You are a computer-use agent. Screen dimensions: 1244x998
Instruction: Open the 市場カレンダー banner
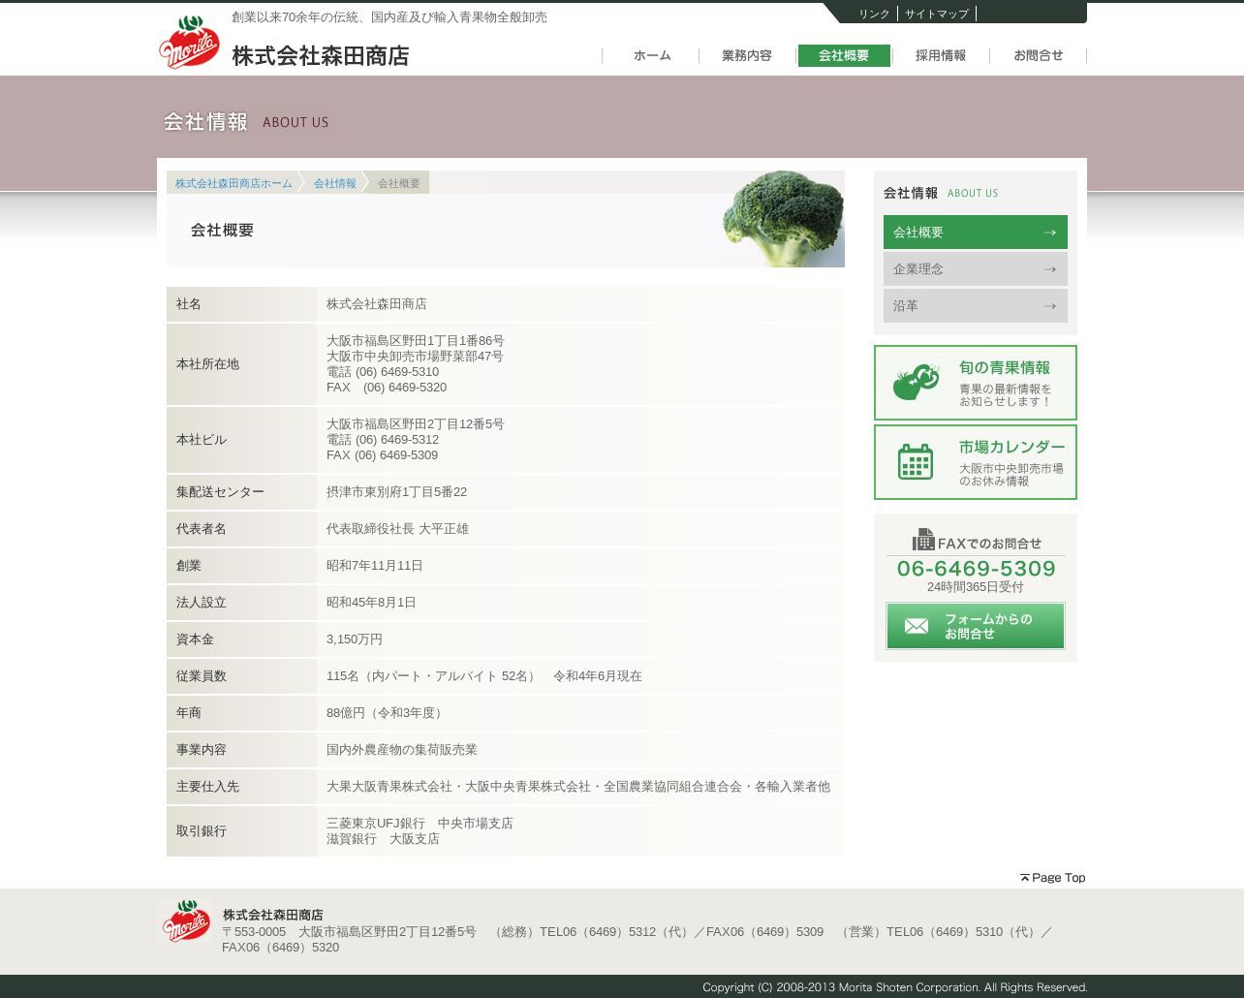point(976,462)
